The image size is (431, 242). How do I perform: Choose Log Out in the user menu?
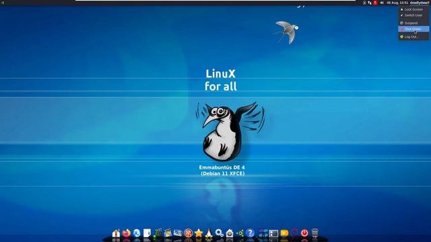coord(413,37)
